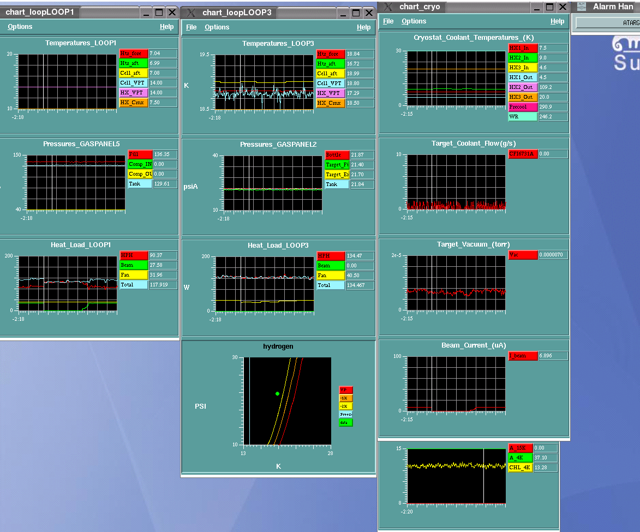640x532 pixels.
Task: Open File menu in chart_cryo window
Action: pyautogui.click(x=388, y=21)
